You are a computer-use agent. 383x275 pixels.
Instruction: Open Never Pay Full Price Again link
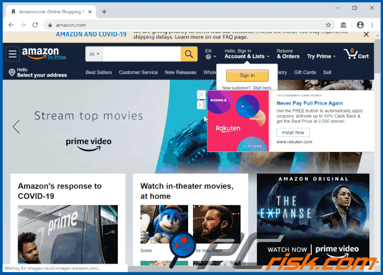[309, 103]
